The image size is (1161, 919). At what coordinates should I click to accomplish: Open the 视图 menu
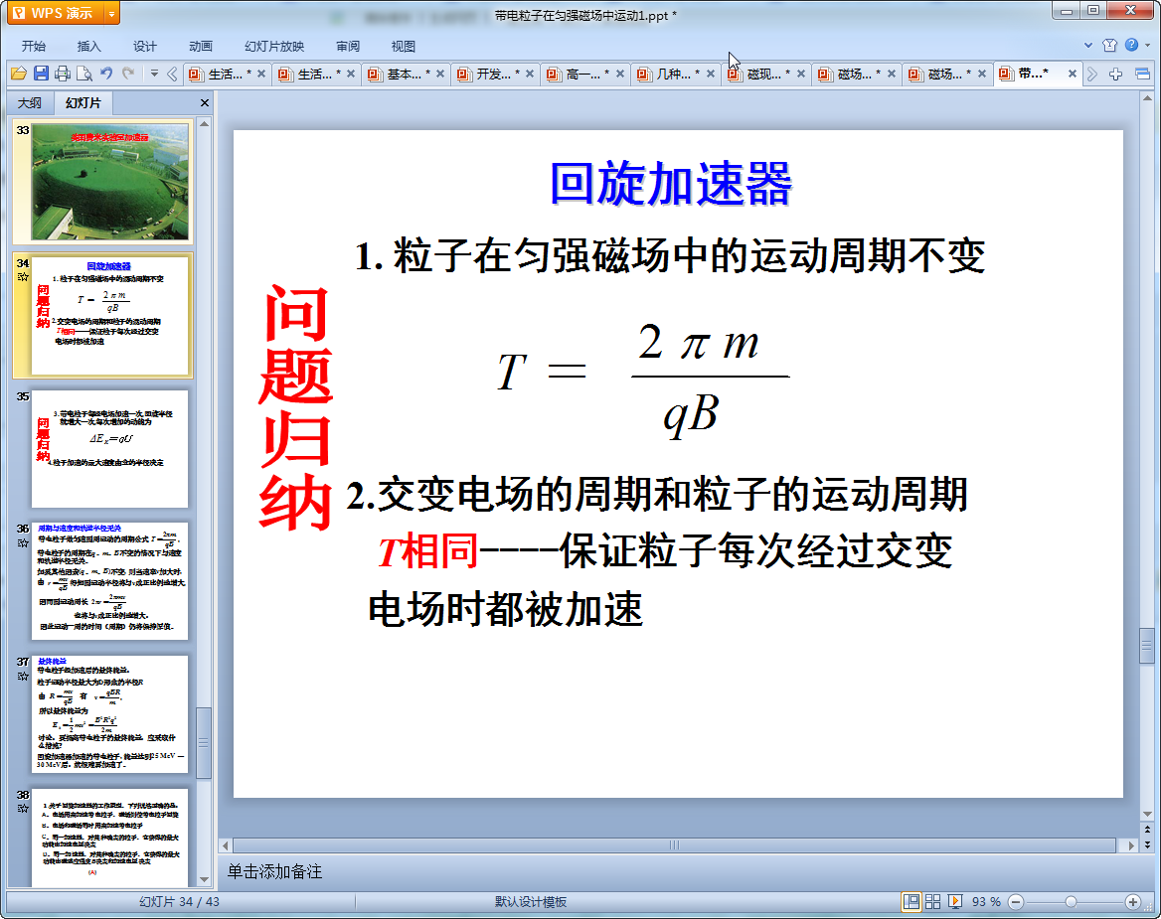tap(403, 46)
